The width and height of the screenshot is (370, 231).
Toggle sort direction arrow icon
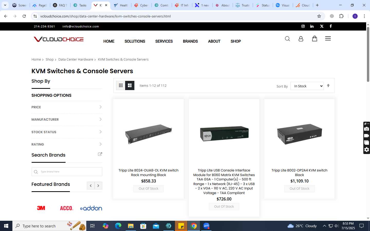[328, 86]
